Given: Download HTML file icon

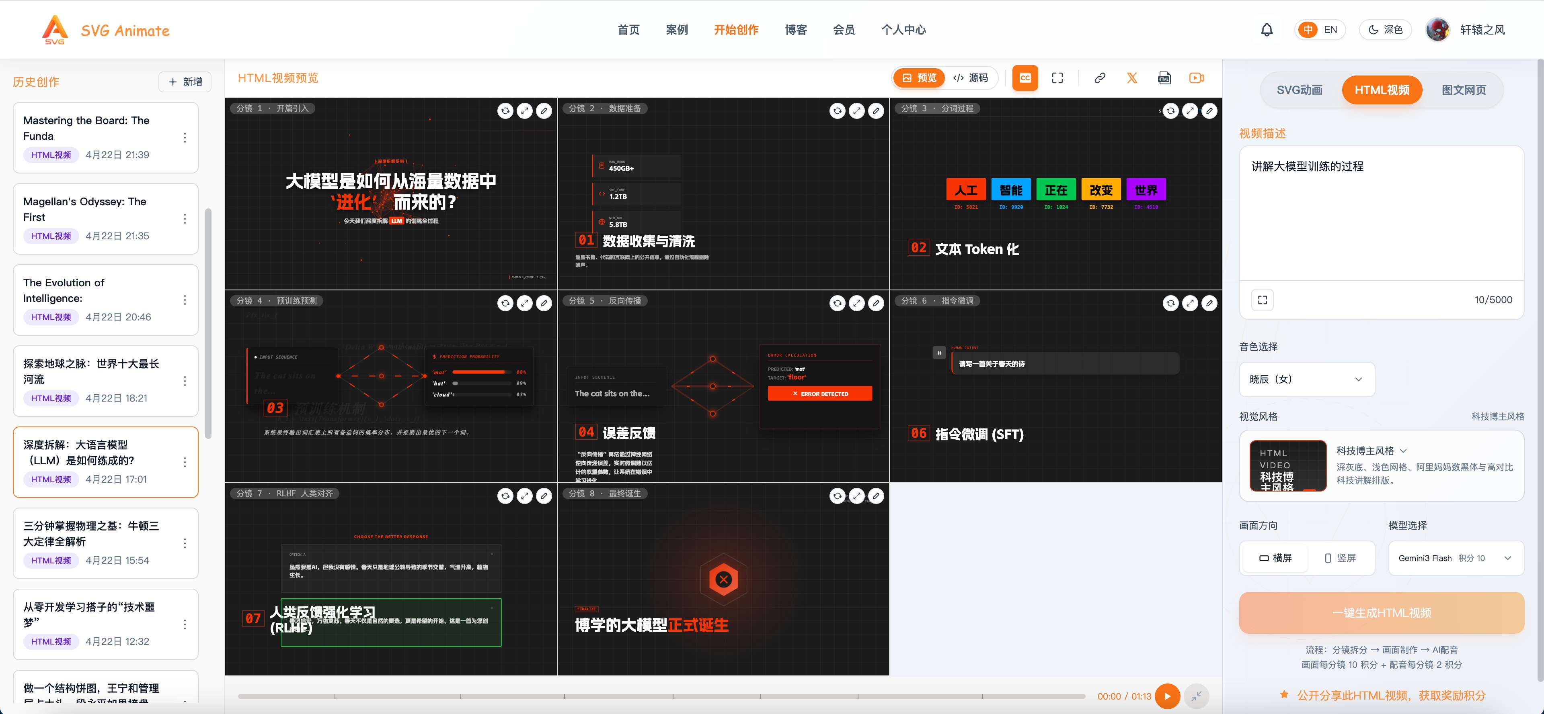Looking at the screenshot, I should click(1164, 78).
